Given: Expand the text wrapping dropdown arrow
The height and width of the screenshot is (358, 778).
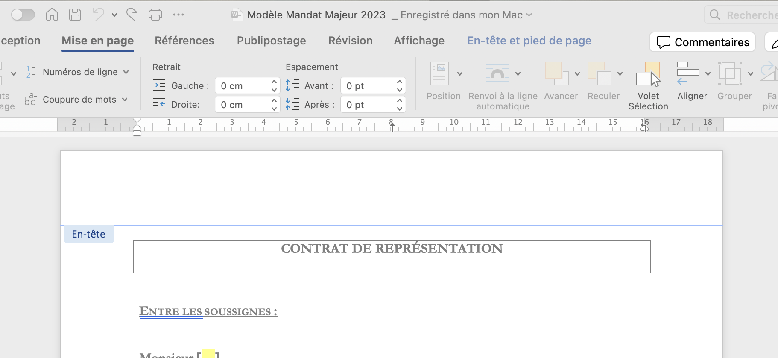Looking at the screenshot, I should [518, 74].
